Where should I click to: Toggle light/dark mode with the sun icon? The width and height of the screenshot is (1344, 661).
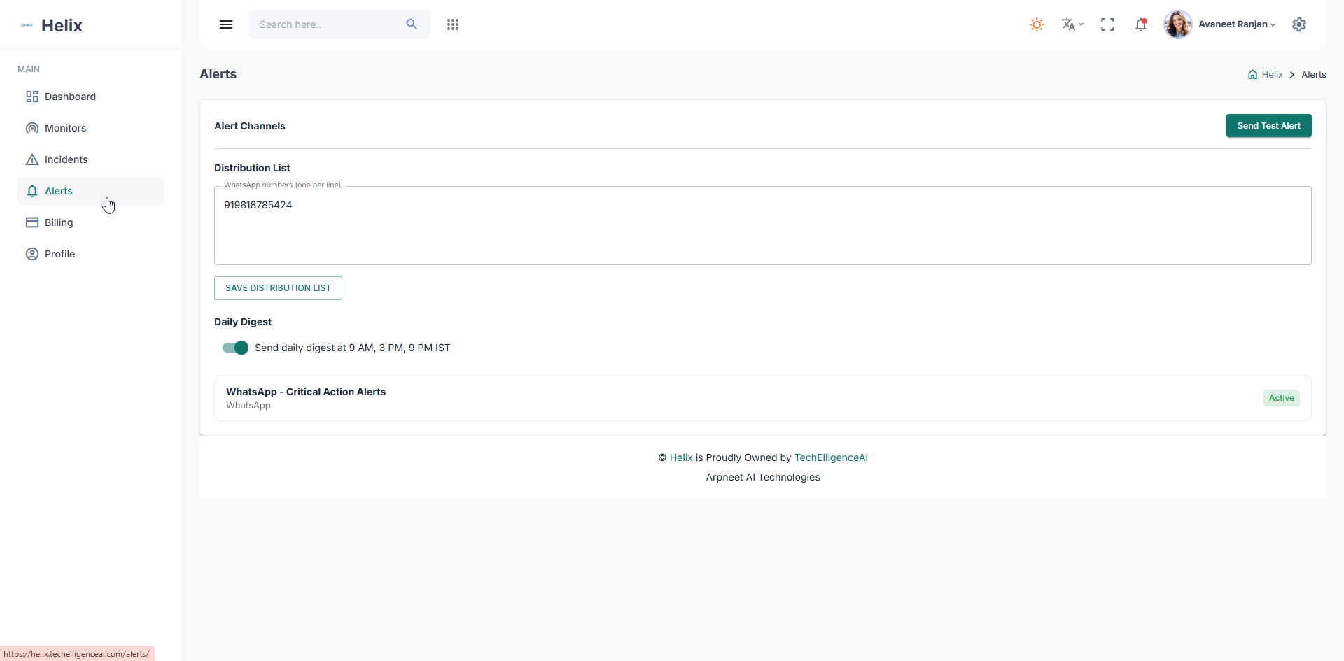pyautogui.click(x=1036, y=24)
